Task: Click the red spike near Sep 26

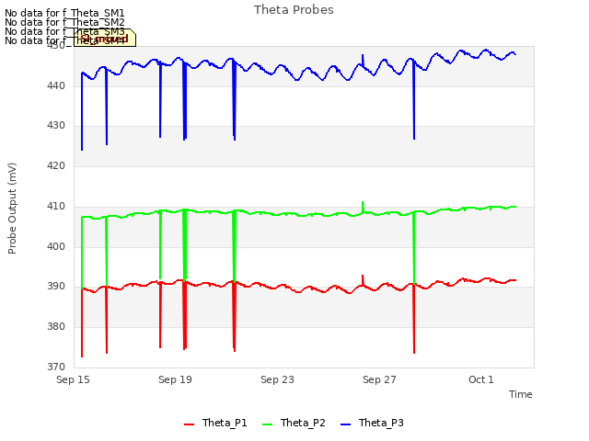Action: (x=363, y=280)
